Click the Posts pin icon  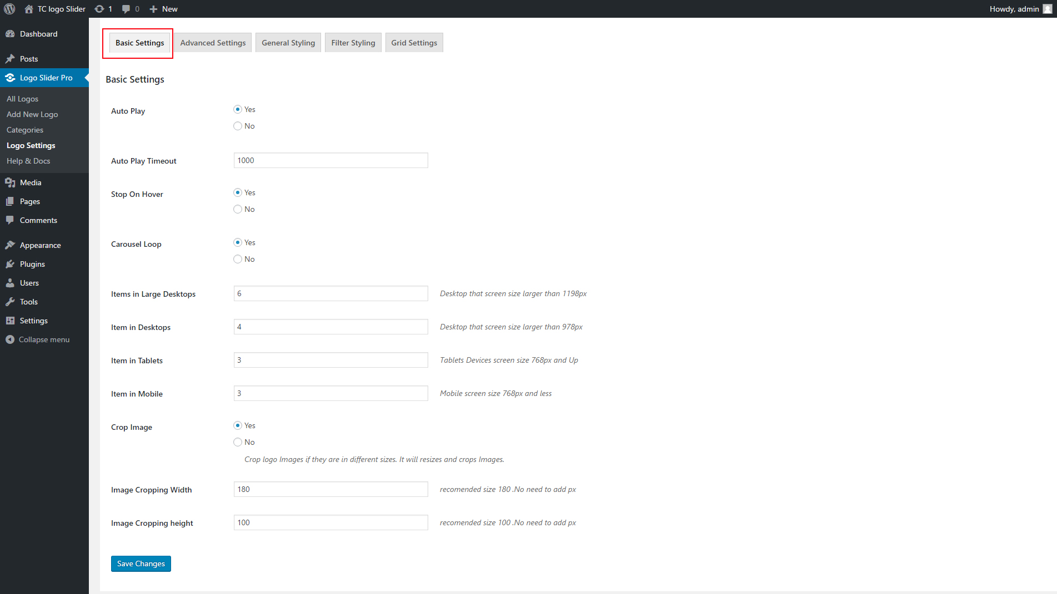[x=10, y=59]
